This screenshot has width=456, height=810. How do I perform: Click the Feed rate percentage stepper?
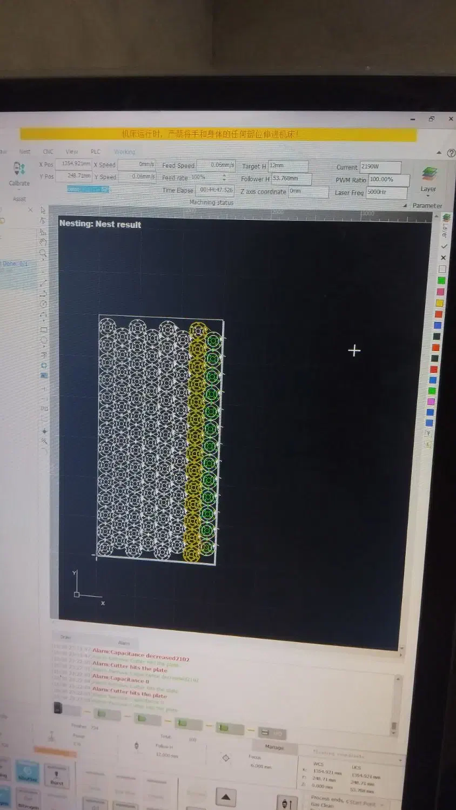[224, 177]
